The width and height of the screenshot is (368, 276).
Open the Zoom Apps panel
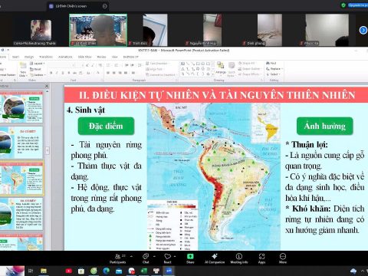click(261, 258)
